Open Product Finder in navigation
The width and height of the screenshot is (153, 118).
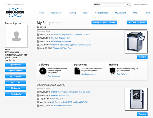tap(101, 13)
